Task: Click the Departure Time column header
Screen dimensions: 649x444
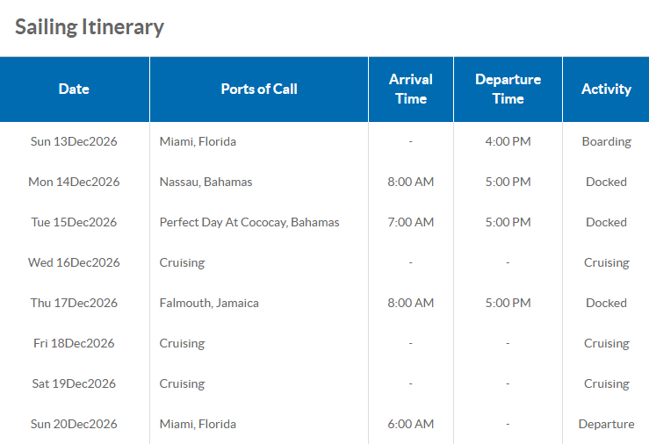Action: 508,89
